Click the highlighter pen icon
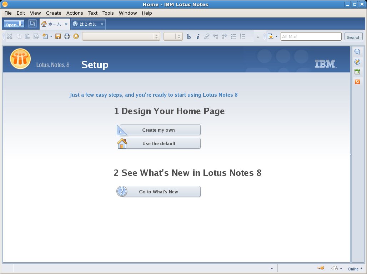367x274 pixels. [206, 36]
